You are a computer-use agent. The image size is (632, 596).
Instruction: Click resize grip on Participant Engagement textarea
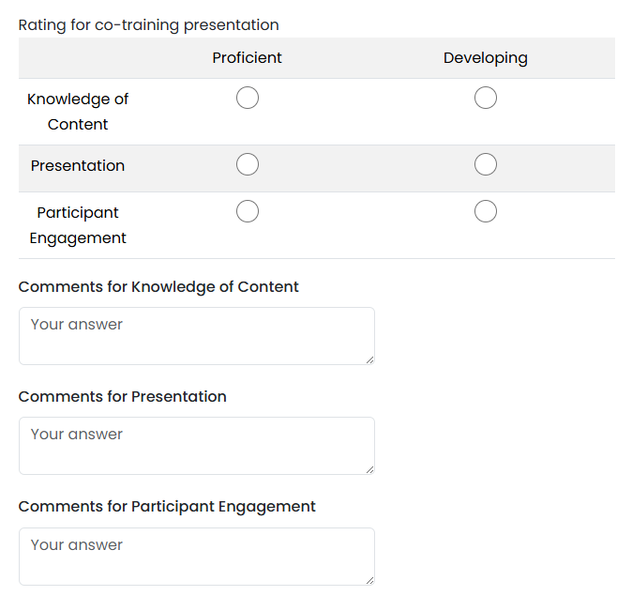[370, 581]
